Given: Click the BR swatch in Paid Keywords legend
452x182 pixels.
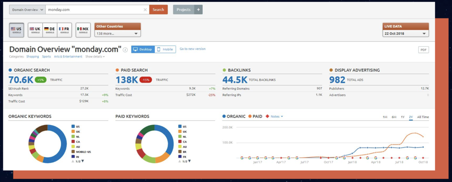Looking at the screenshot, I should pos(180,151).
